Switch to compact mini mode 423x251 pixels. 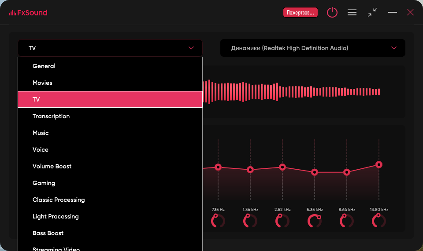[372, 12]
